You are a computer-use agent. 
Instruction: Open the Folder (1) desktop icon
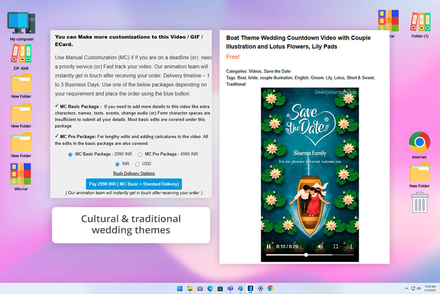pyautogui.click(x=420, y=25)
